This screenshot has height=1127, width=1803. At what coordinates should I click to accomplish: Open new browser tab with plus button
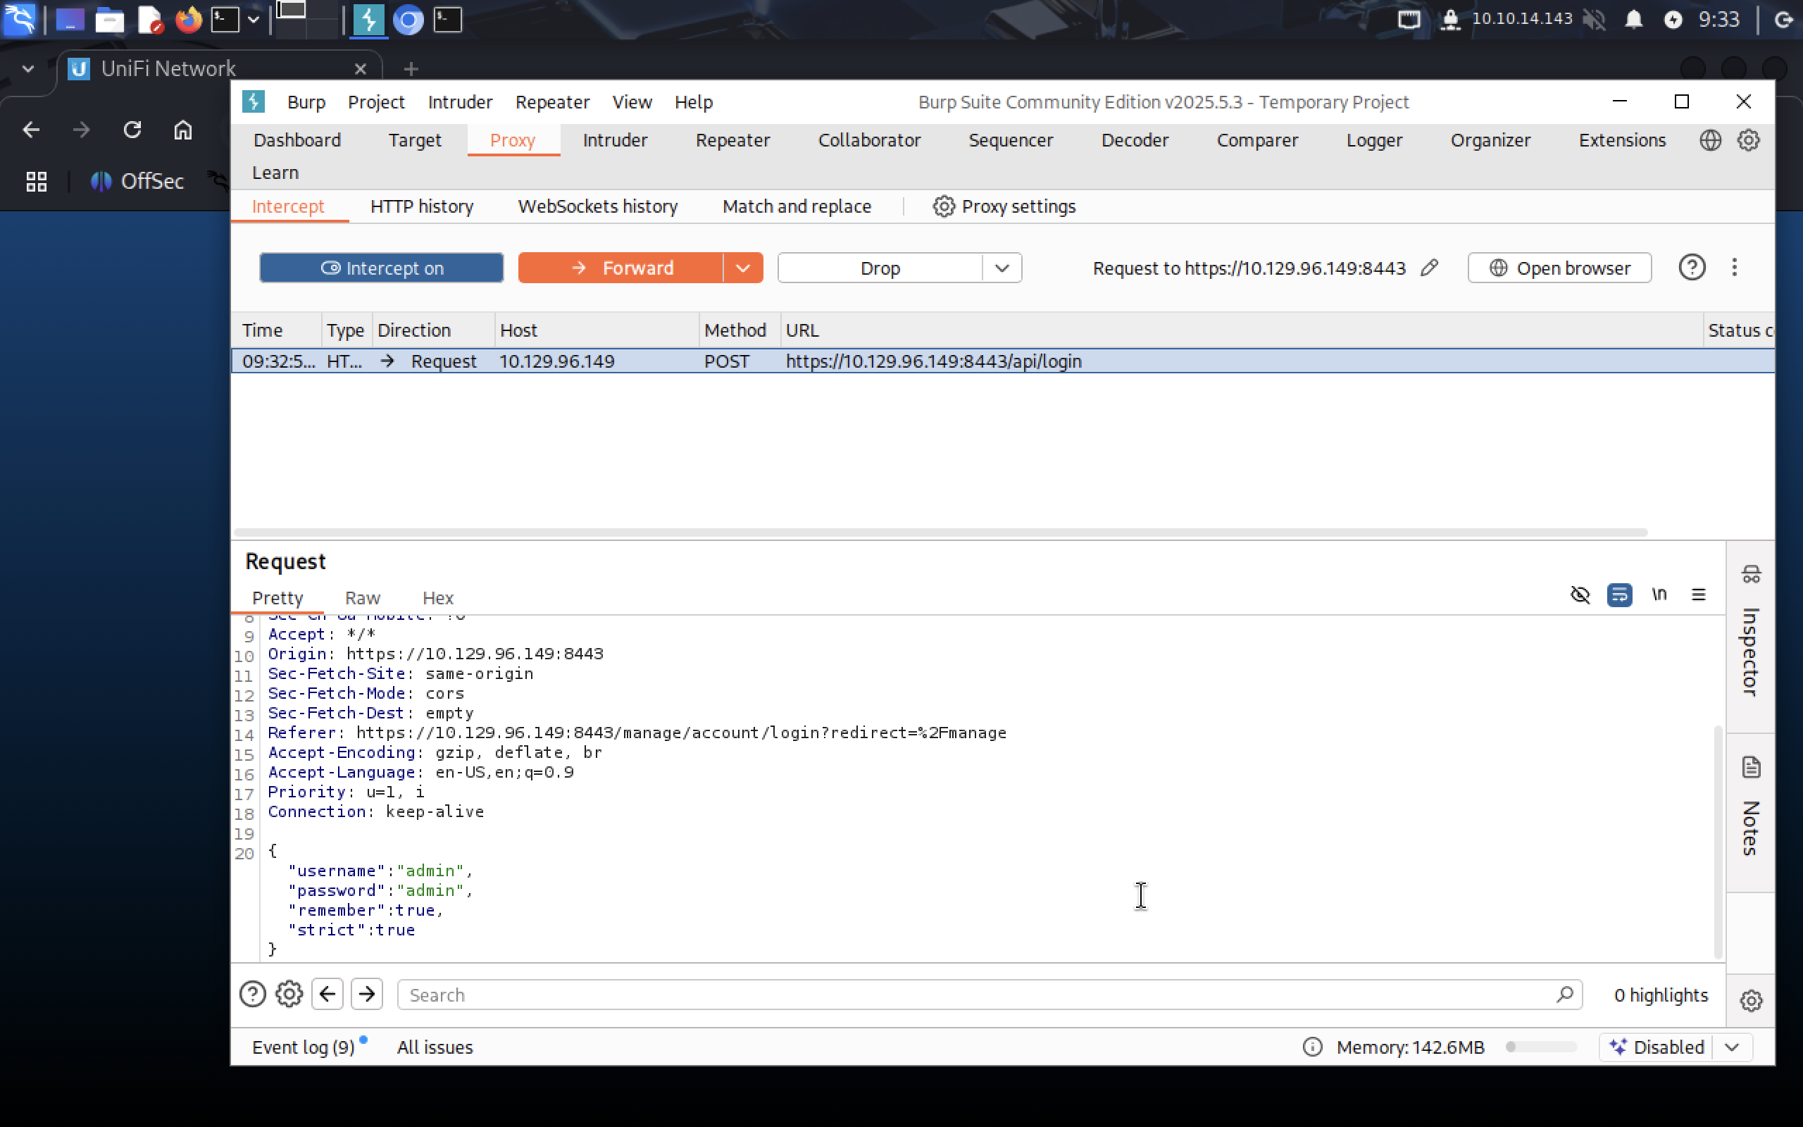pos(411,68)
